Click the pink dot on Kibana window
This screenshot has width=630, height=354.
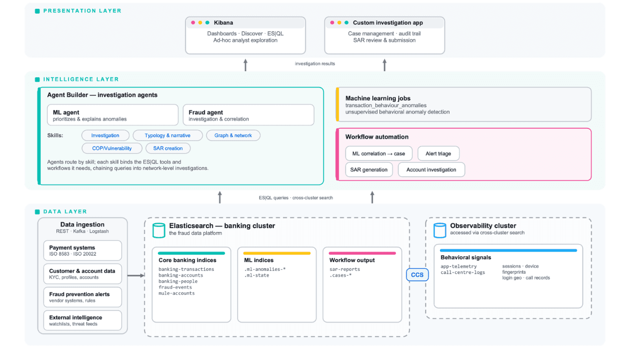tap(193, 23)
